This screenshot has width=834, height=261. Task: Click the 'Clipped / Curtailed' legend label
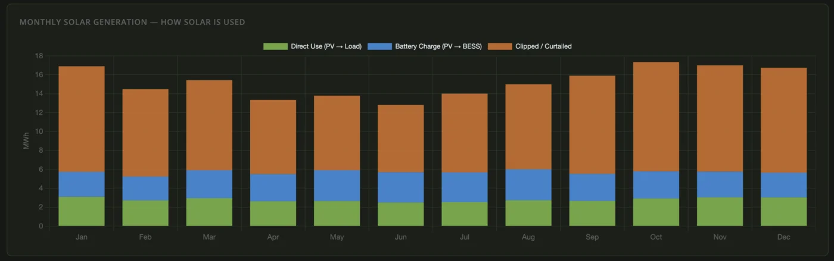click(544, 46)
